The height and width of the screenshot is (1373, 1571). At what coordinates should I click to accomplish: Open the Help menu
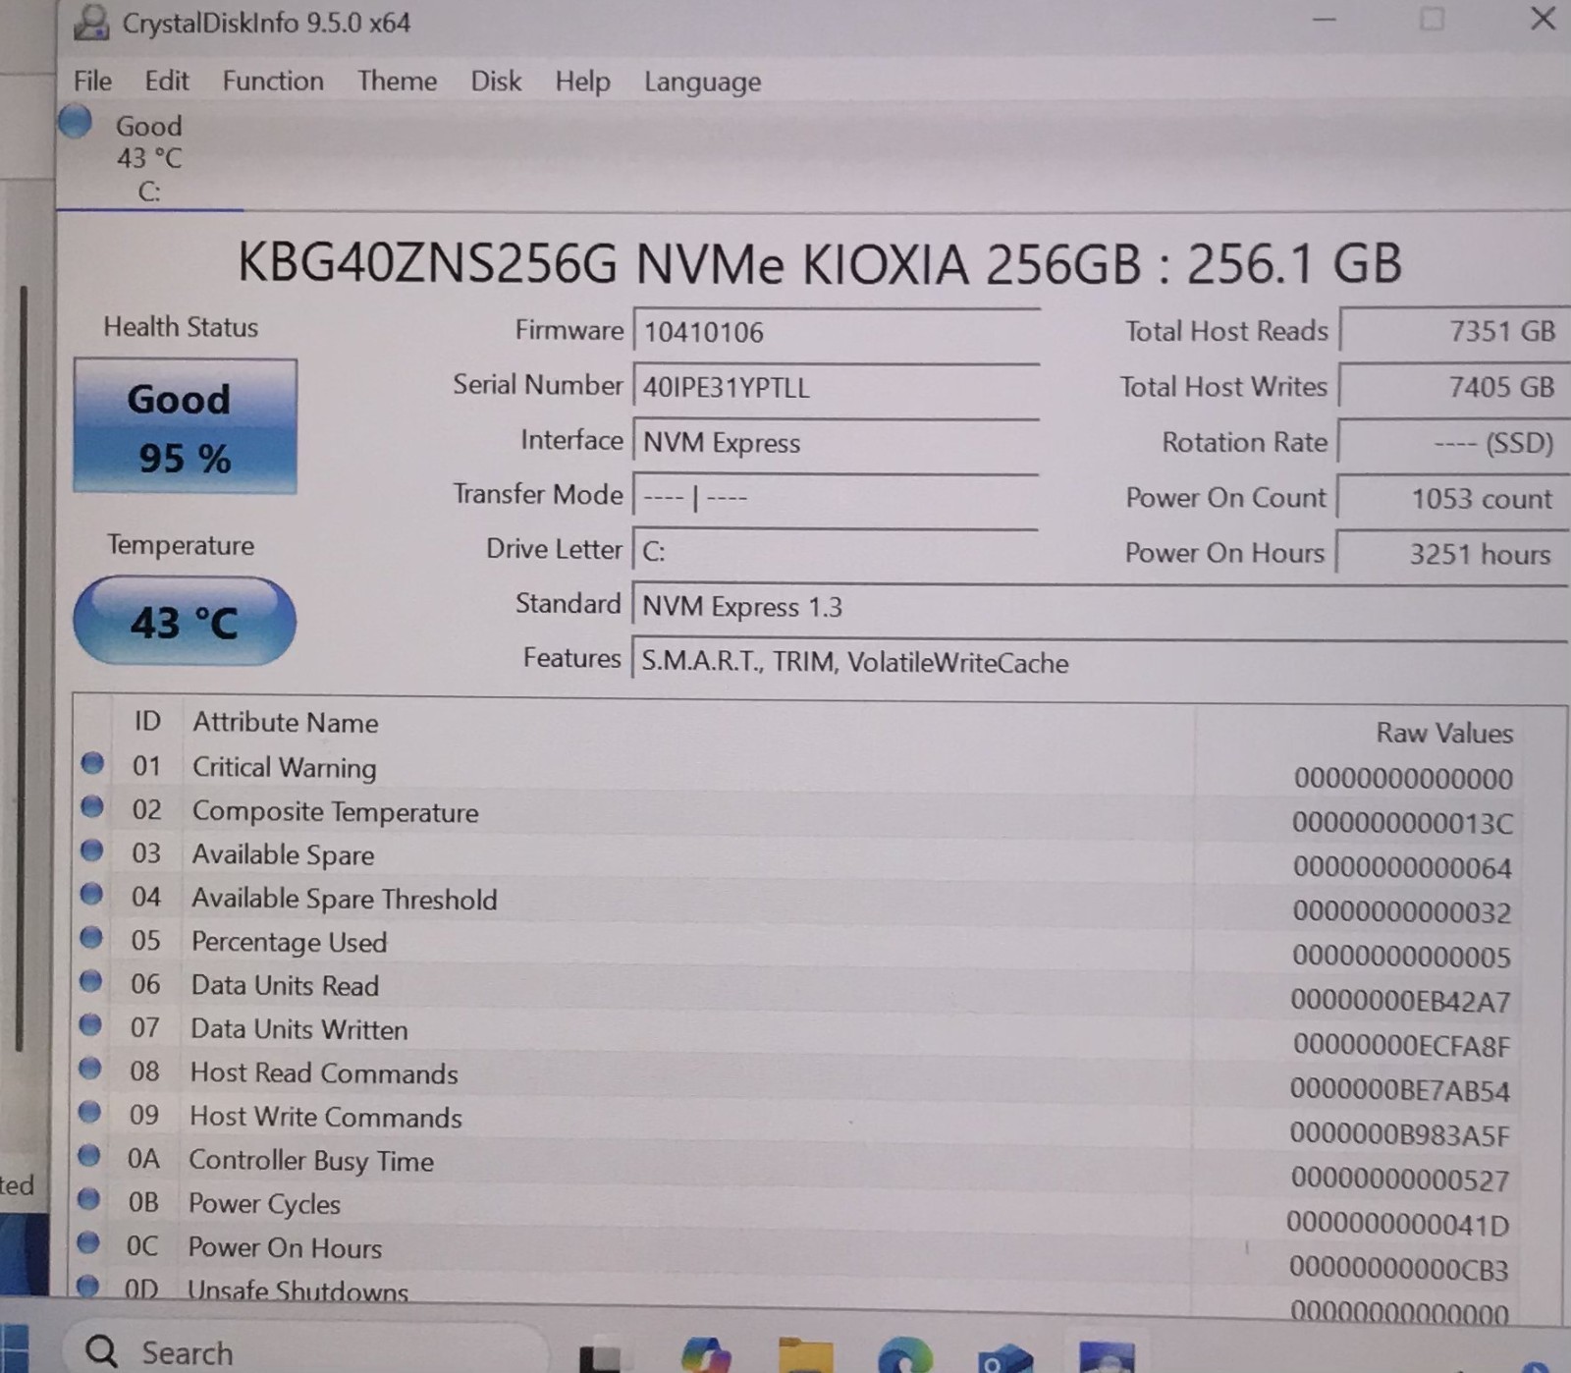(582, 82)
